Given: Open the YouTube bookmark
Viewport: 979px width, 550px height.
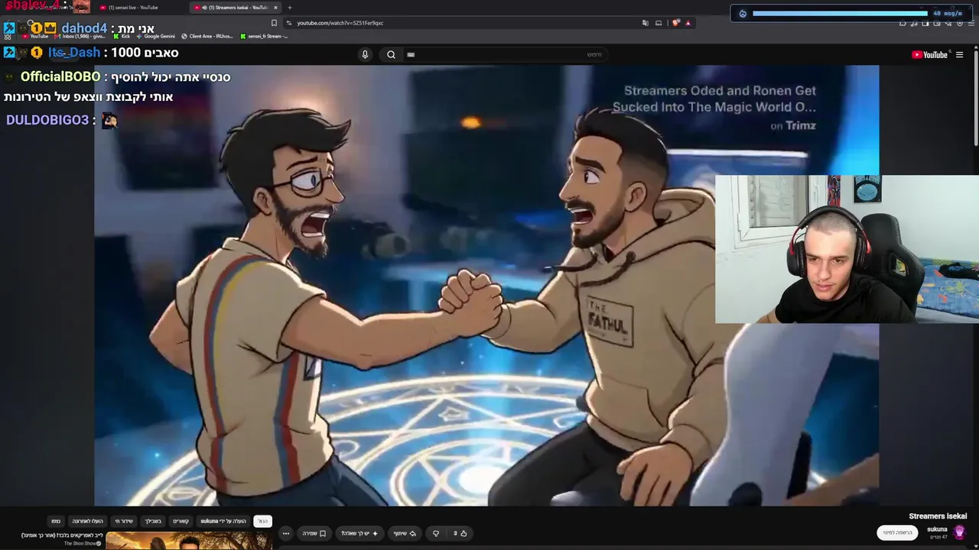Looking at the screenshot, I should [x=35, y=36].
